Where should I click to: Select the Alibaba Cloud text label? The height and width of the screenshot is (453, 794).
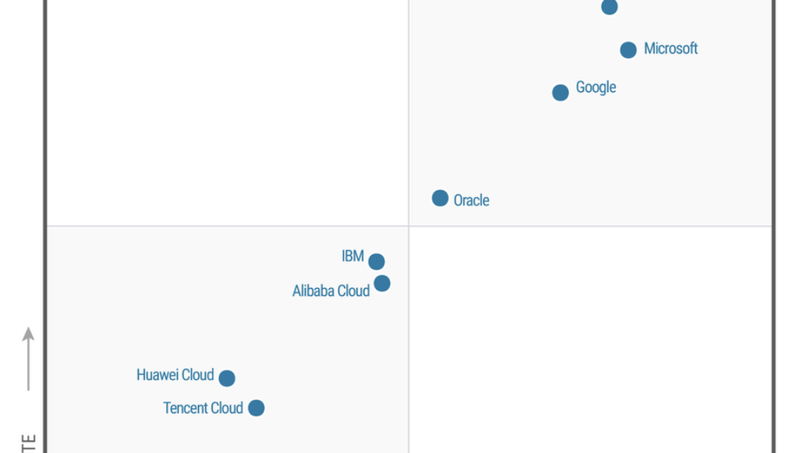pos(331,291)
